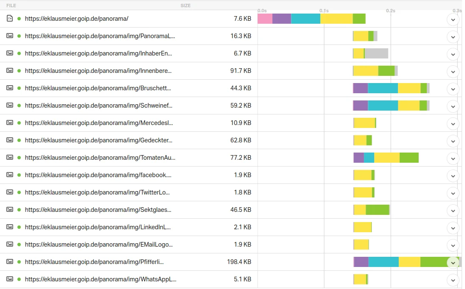Open the chevron for the Mercedesl image row
The width and height of the screenshot is (465, 289).
[x=453, y=124]
